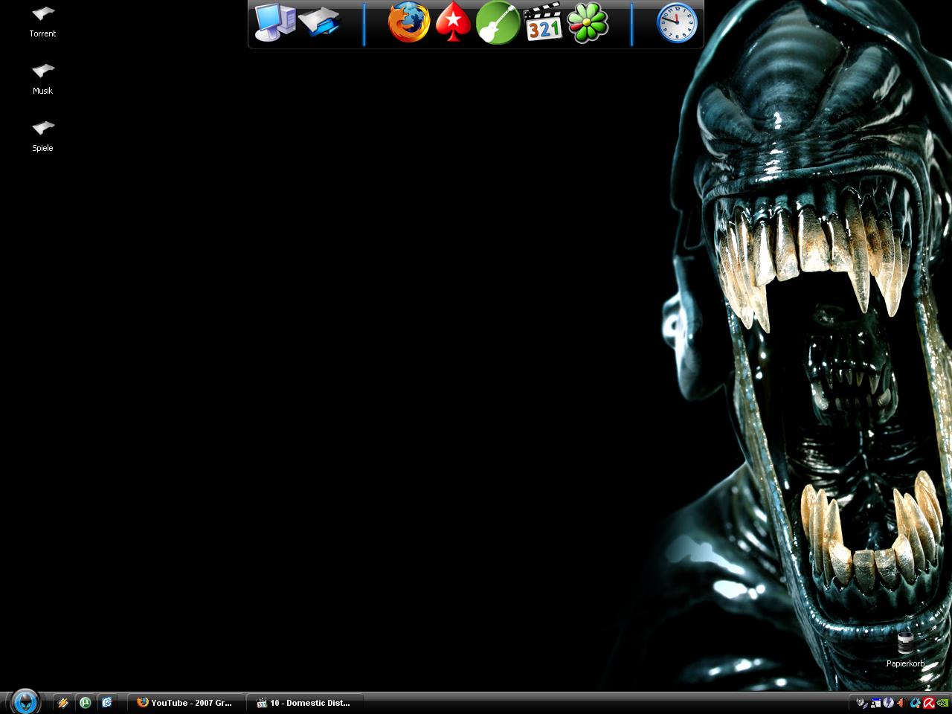The height and width of the screenshot is (714, 952).
Task: Launch Winamp from quick launch
Action: [x=63, y=702]
